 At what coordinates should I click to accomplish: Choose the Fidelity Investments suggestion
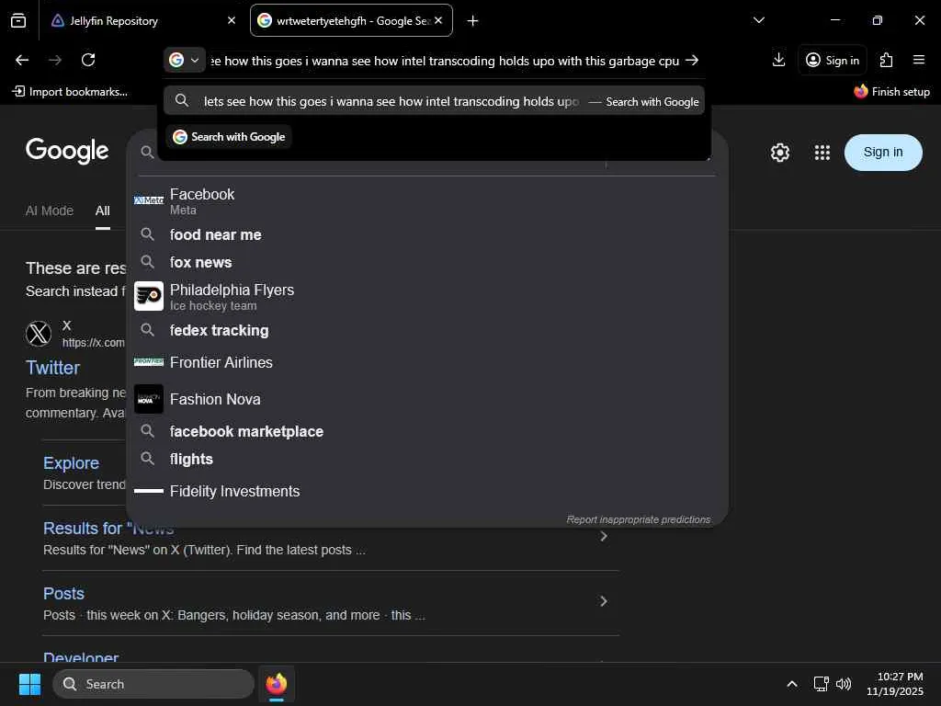coord(427,491)
